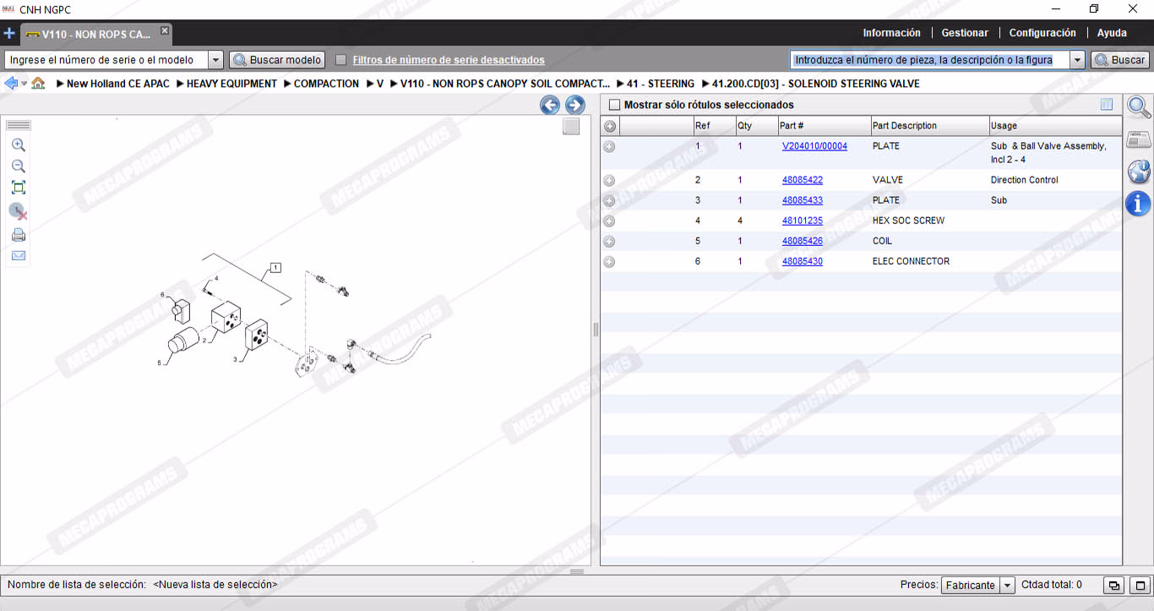Click the 'Buscar modelo' button
This screenshot has height=611, width=1154.
click(x=277, y=60)
